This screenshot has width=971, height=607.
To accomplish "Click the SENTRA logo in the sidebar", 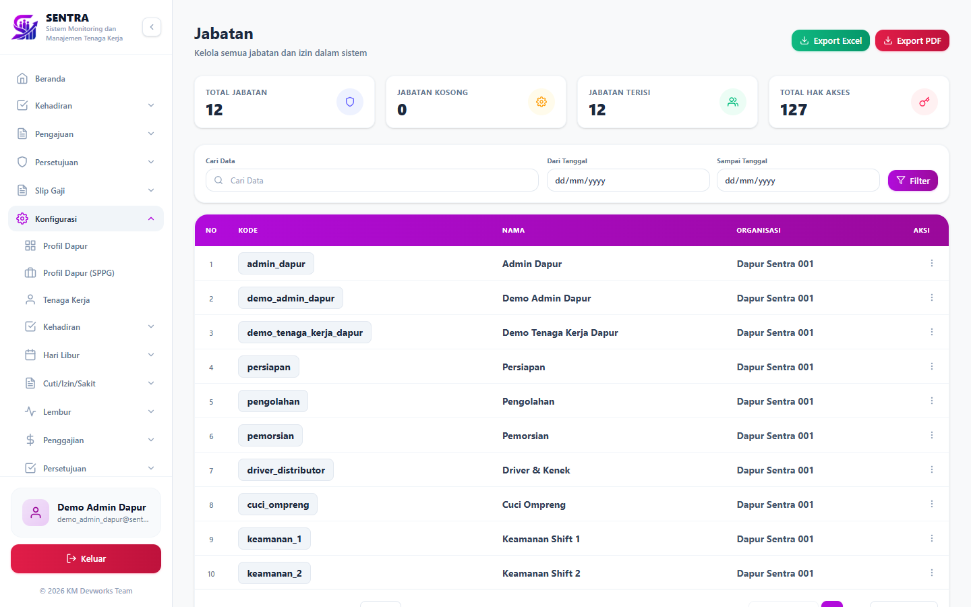I will pyautogui.click(x=25, y=27).
